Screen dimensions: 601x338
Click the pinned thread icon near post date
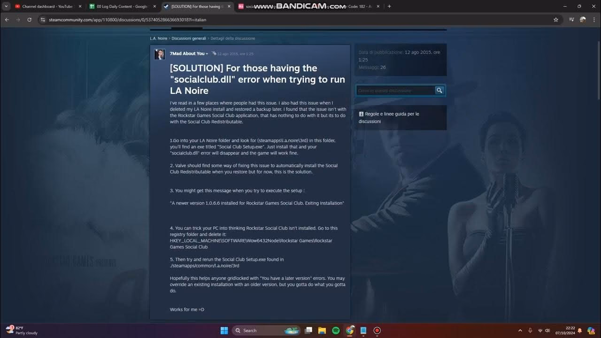click(x=214, y=54)
